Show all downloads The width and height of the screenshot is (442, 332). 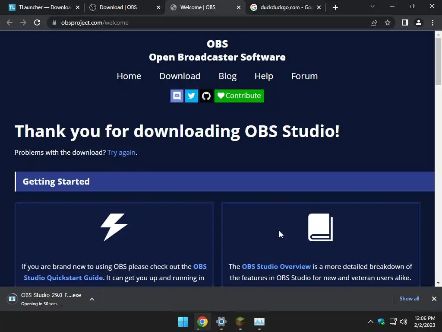(x=409, y=299)
